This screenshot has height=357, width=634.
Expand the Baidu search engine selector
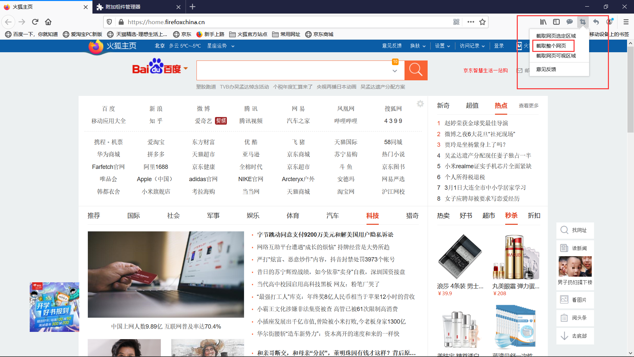186,68
